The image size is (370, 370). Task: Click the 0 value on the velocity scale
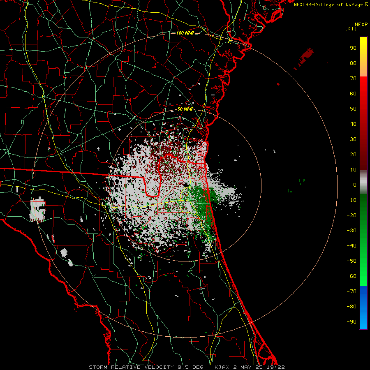pyautogui.click(x=355, y=185)
